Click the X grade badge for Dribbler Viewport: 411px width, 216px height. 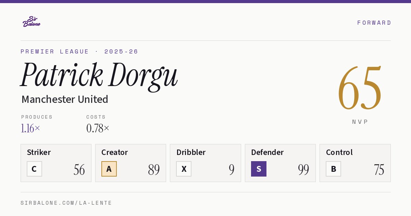pos(184,169)
